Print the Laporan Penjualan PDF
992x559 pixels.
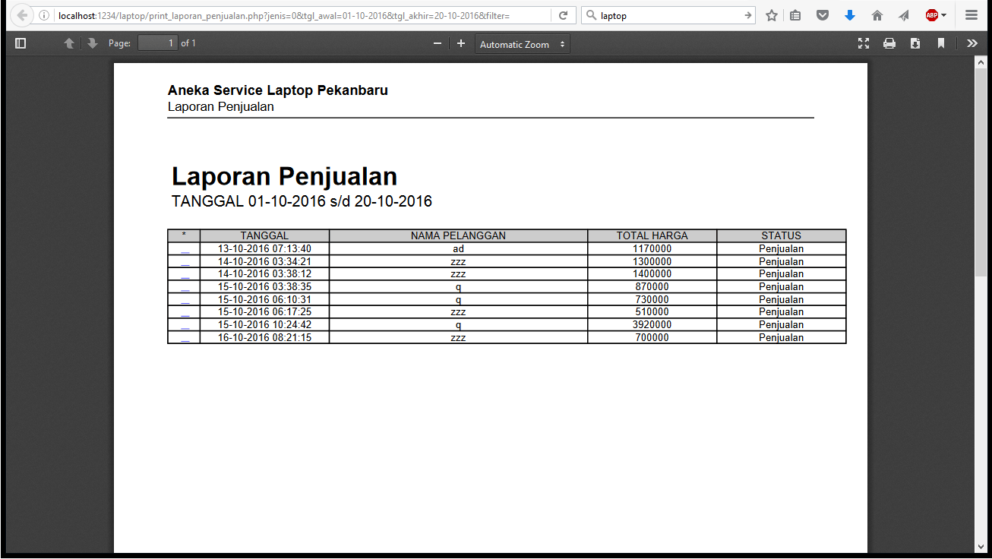889,43
